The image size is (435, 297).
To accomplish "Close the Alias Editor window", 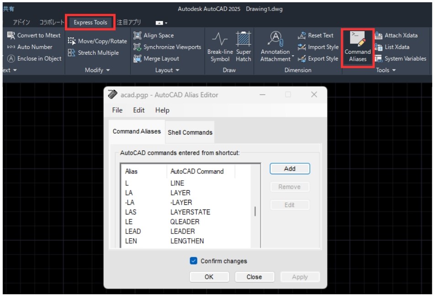I will (x=314, y=94).
